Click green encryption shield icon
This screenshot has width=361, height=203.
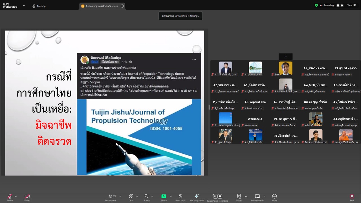(x=316, y=5)
